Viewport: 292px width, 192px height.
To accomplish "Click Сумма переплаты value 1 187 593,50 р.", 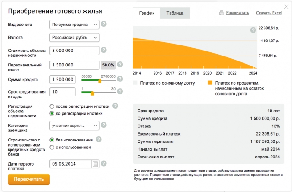I will click(265, 141).
